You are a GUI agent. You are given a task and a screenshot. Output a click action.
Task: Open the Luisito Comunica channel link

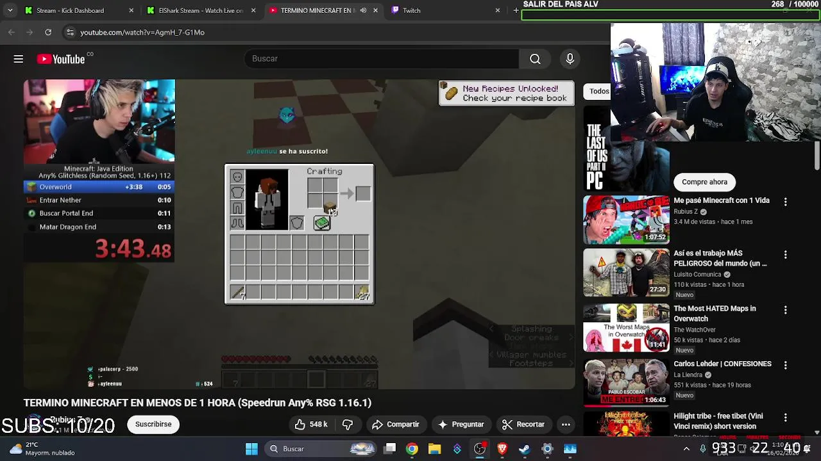tap(697, 275)
